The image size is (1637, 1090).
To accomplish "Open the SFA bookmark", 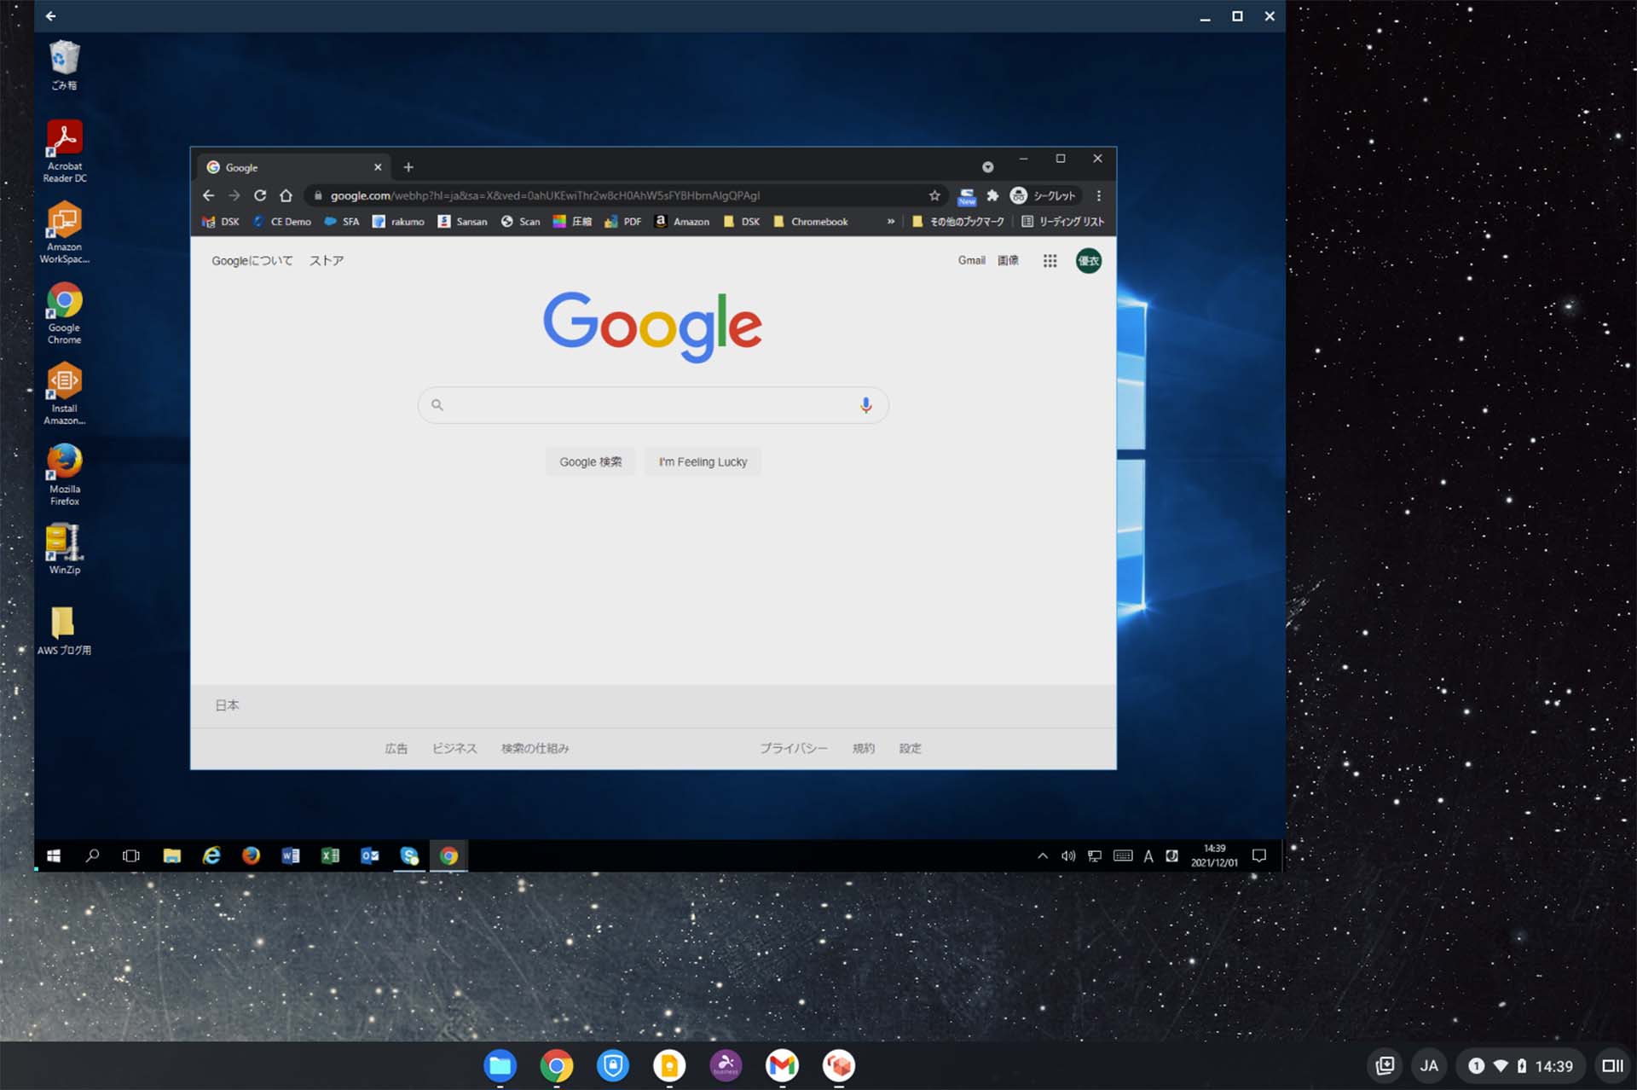I will pyautogui.click(x=342, y=222).
